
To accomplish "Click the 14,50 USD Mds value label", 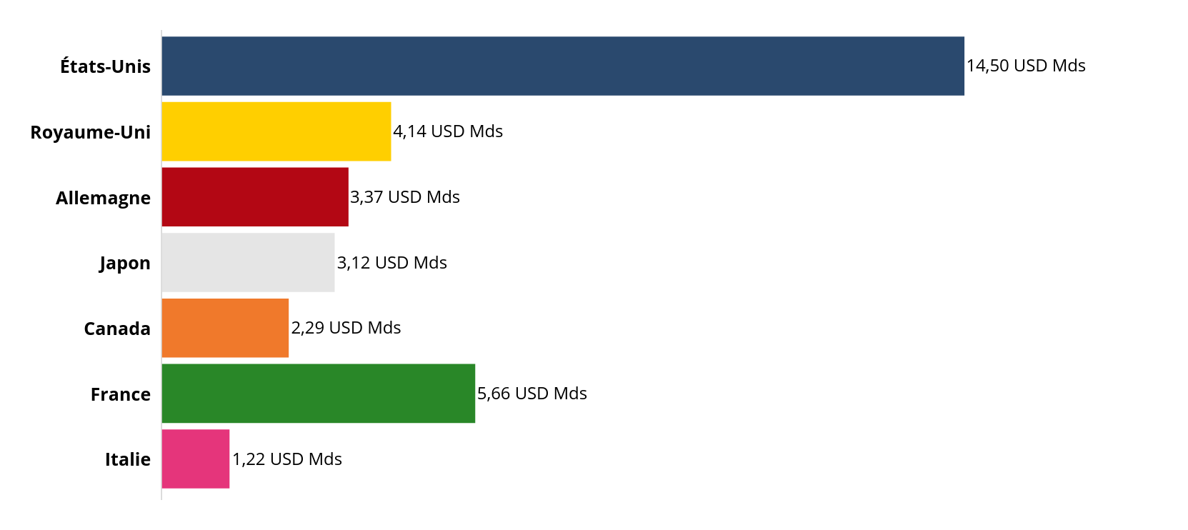I will 1026,66.
